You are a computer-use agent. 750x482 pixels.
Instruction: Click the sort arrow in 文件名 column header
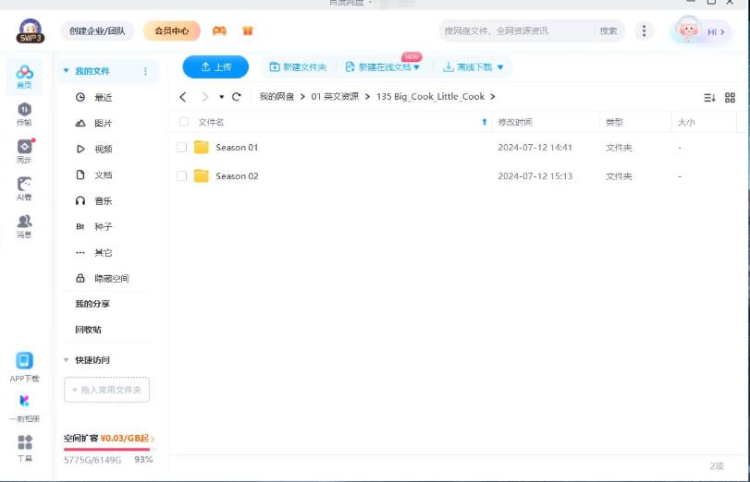484,122
